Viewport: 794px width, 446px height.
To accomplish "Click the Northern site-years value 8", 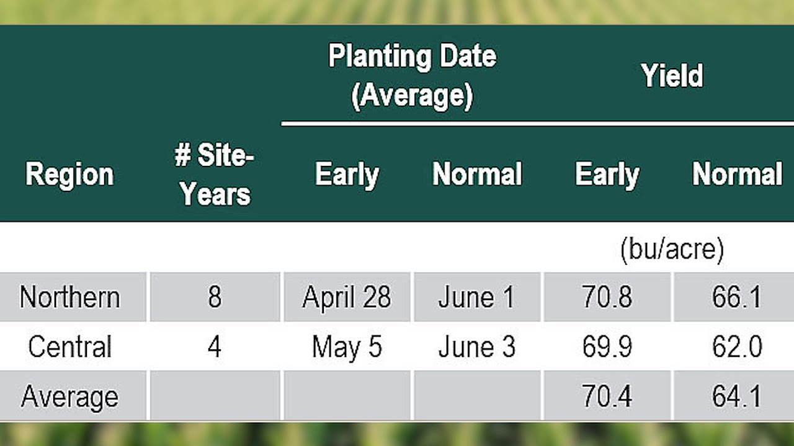I will (214, 297).
